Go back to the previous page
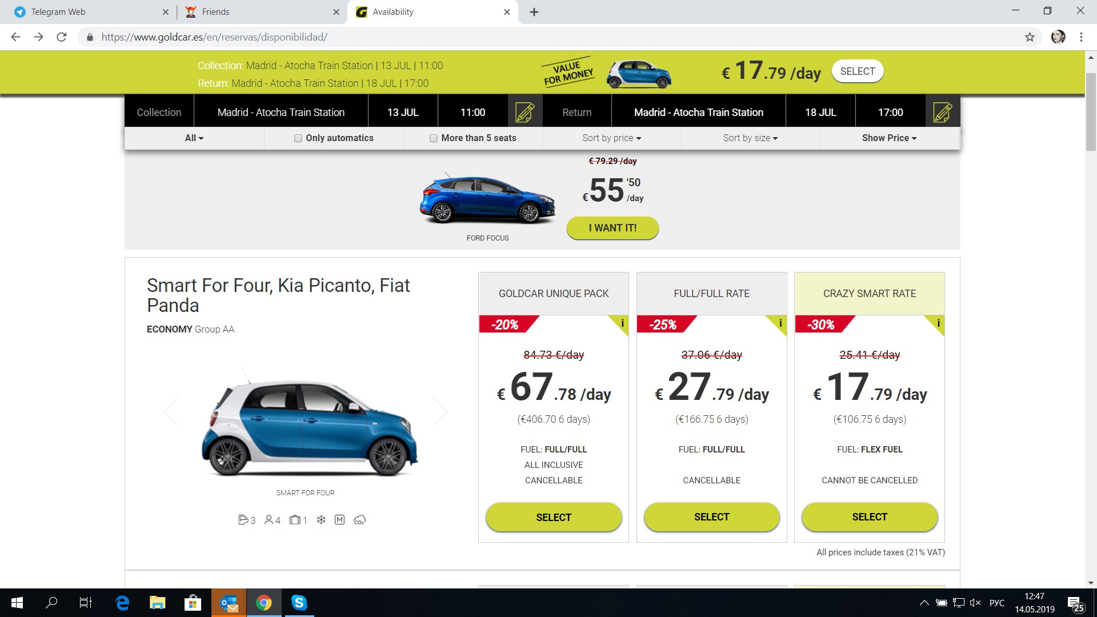The height and width of the screenshot is (617, 1097). click(15, 37)
